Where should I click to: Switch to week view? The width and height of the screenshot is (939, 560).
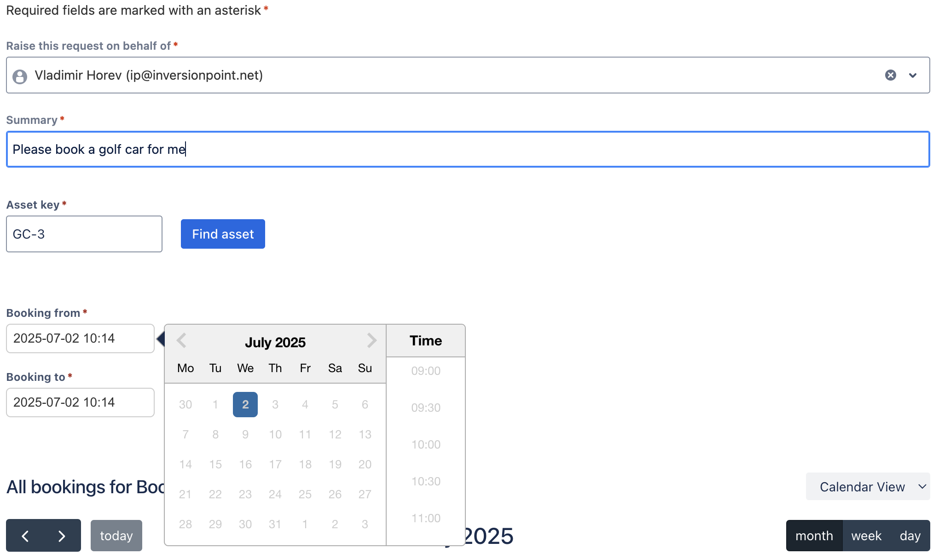tap(866, 536)
